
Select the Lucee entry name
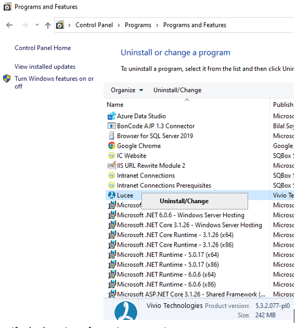click(x=125, y=196)
